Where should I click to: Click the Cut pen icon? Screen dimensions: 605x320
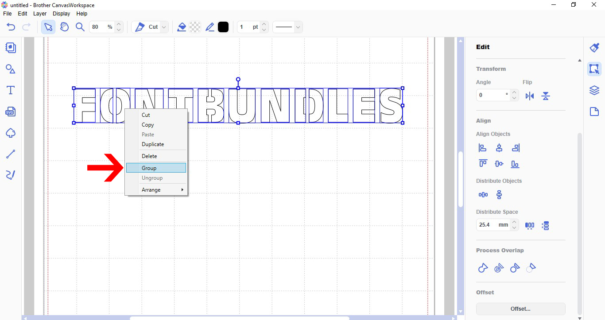point(140,27)
